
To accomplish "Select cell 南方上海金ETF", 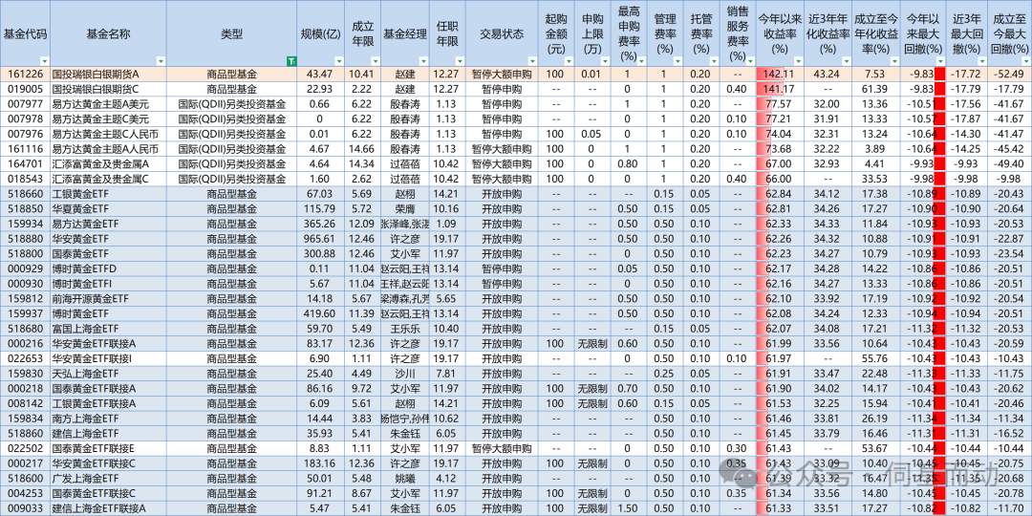I will (108, 418).
